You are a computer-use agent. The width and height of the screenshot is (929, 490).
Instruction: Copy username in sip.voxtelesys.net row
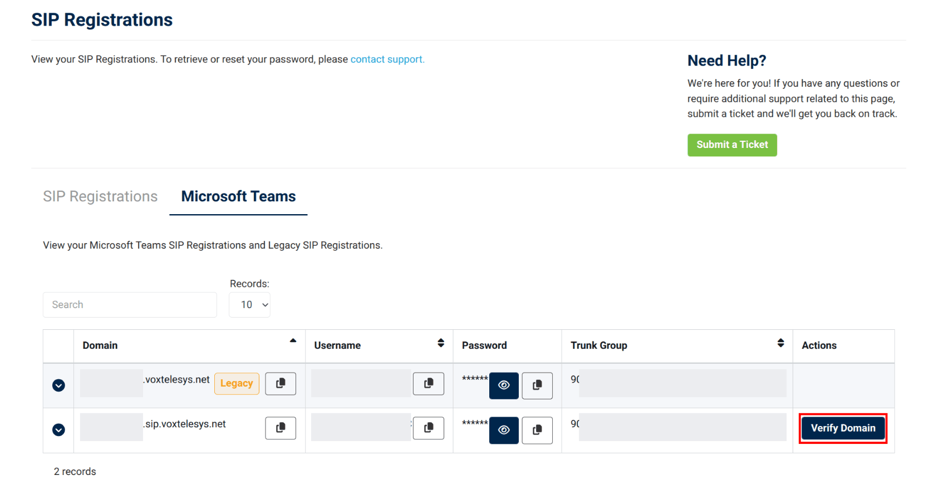tap(429, 428)
